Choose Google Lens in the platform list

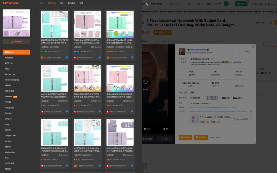10,135
